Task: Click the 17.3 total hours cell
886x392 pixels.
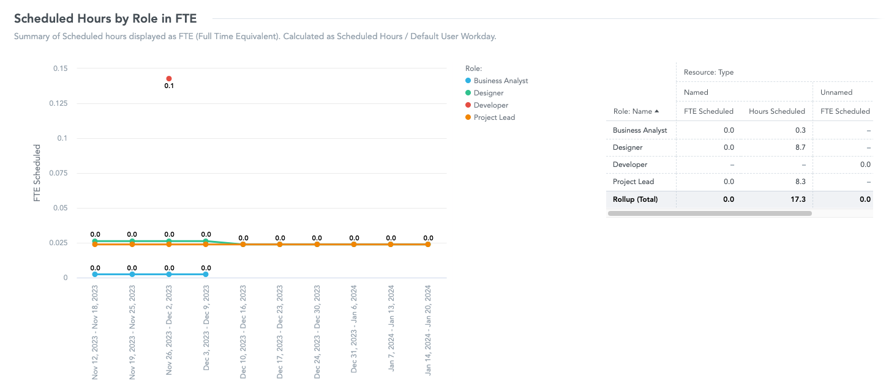Action: point(798,199)
